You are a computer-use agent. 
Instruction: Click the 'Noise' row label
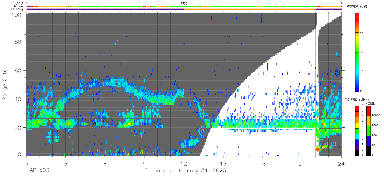[x=18, y=6]
